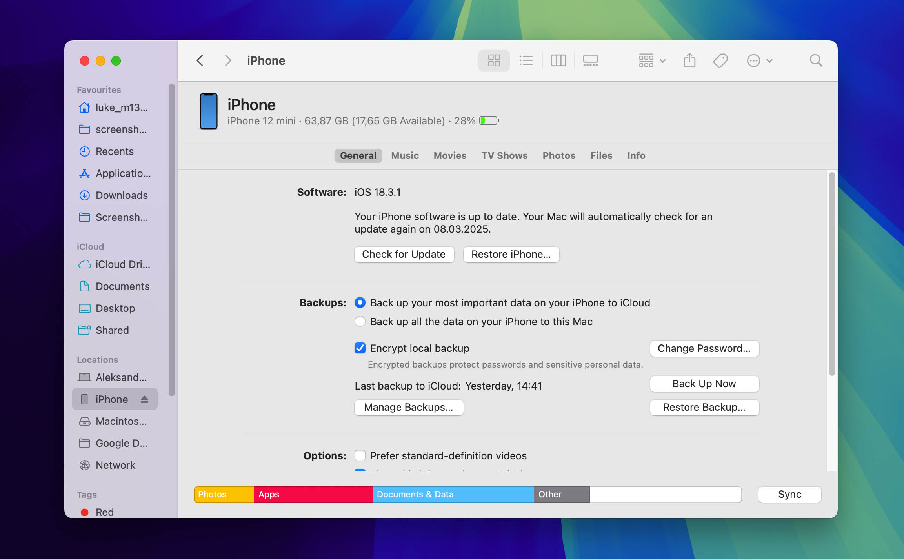
Task: Select 'Back up all data to Mac' radio button
Action: point(360,321)
